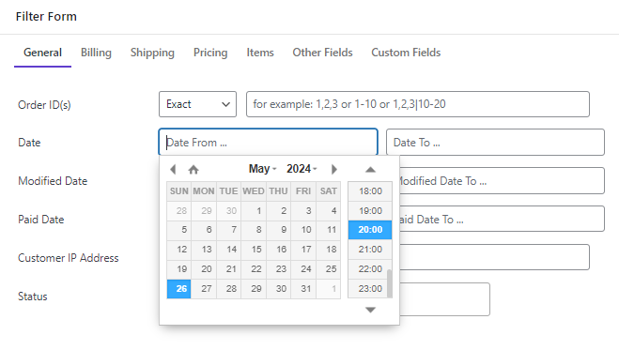Pick May 17 in the calendar
619x350 pixels.
303,250
